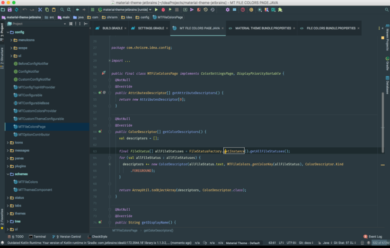The height and width of the screenshot is (248, 390).
Task: Click the Synchronize icon in toolbar
Action: tap(17, 9)
